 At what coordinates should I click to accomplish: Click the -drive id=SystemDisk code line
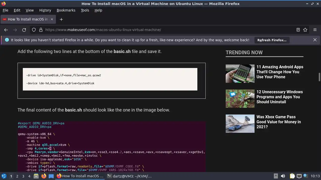[63, 75]
